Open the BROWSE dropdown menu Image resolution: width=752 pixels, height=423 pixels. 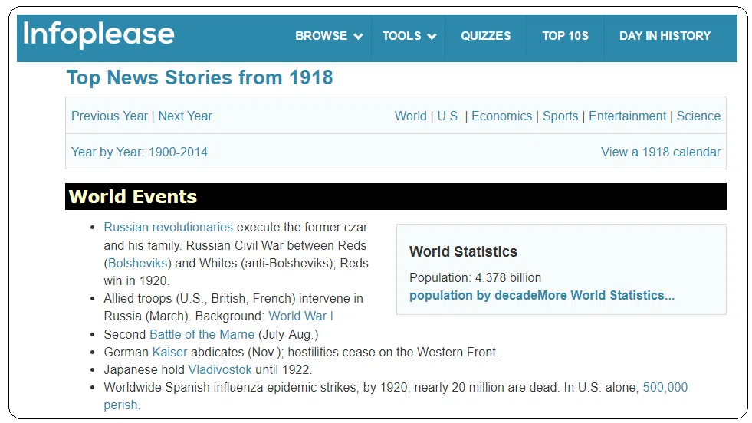click(329, 36)
